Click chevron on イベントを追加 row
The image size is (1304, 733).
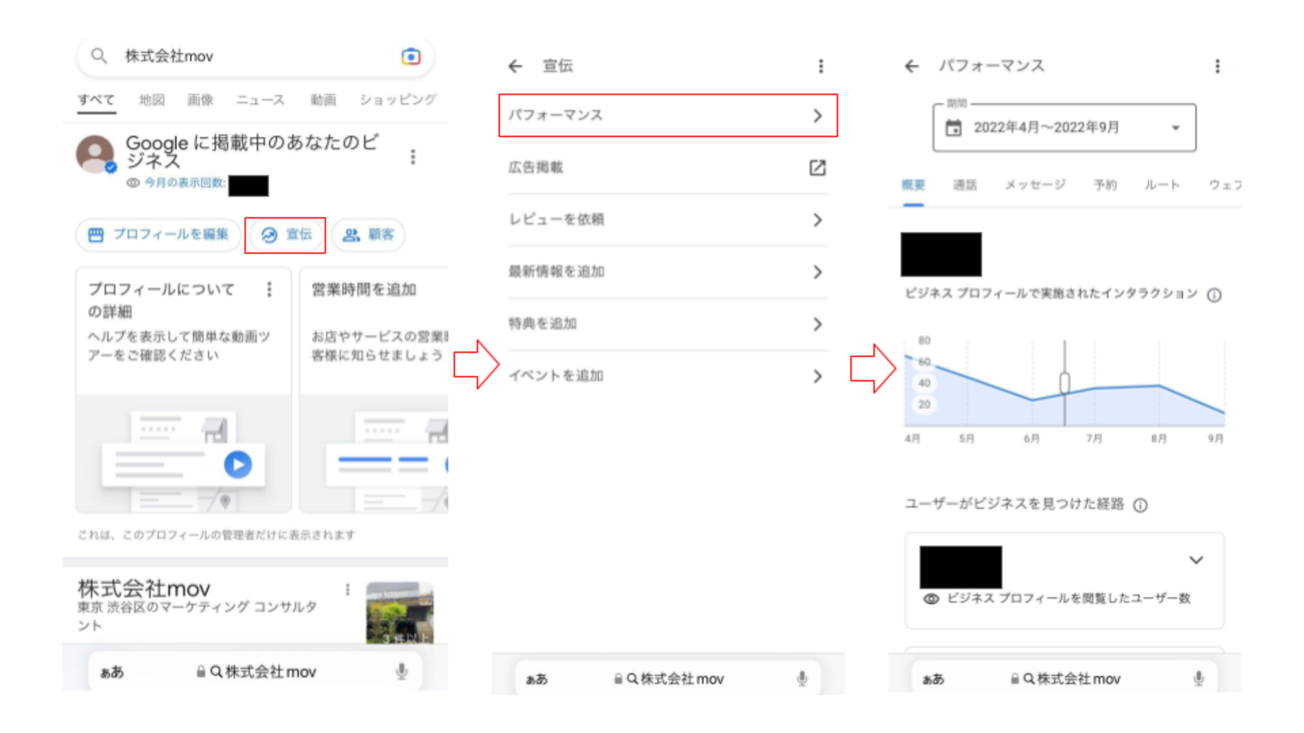(x=817, y=376)
